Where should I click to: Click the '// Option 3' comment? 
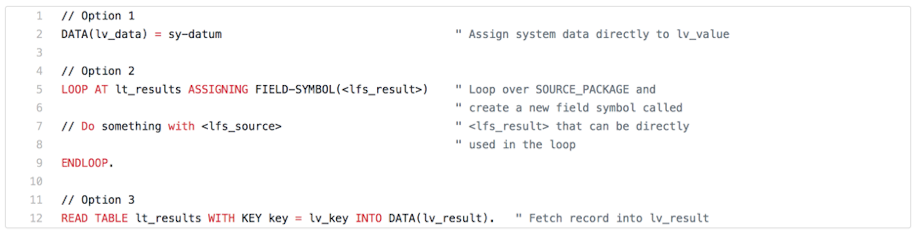98,200
